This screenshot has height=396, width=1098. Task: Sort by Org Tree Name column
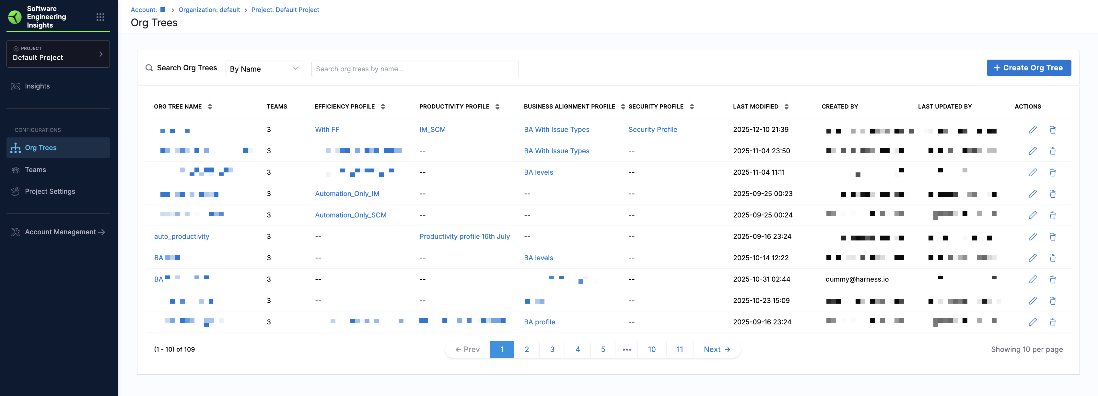[x=210, y=107]
